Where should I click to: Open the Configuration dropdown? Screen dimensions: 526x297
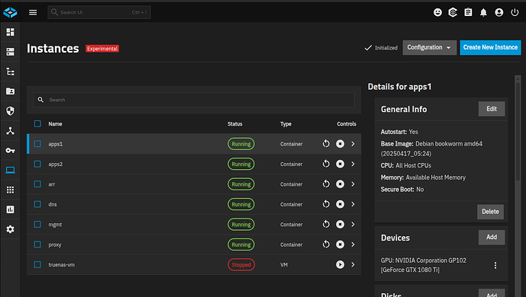point(429,47)
